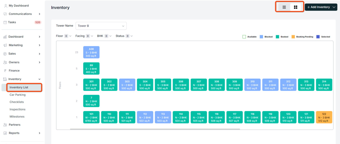This screenshot has width=340, height=144.
Task: Click Add Inventory button
Action: 321,7
